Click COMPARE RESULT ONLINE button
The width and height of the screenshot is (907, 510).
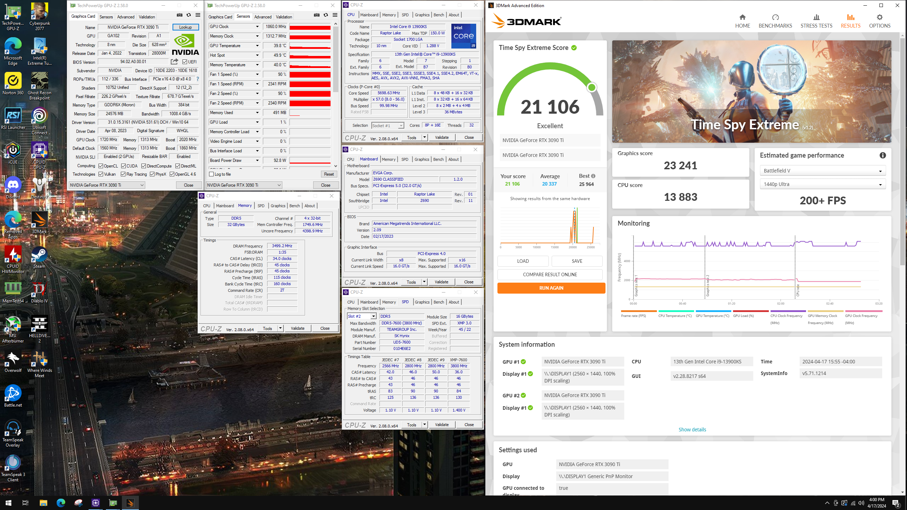pyautogui.click(x=550, y=274)
